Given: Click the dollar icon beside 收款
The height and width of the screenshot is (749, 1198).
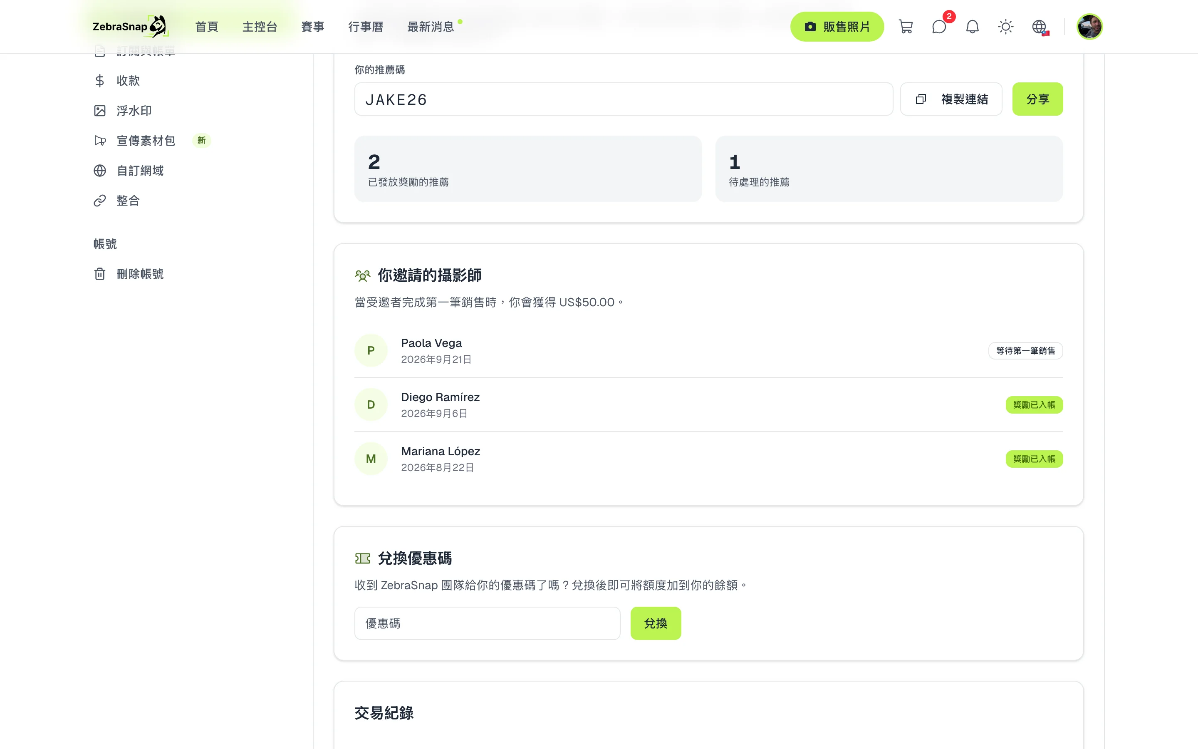Looking at the screenshot, I should point(99,81).
